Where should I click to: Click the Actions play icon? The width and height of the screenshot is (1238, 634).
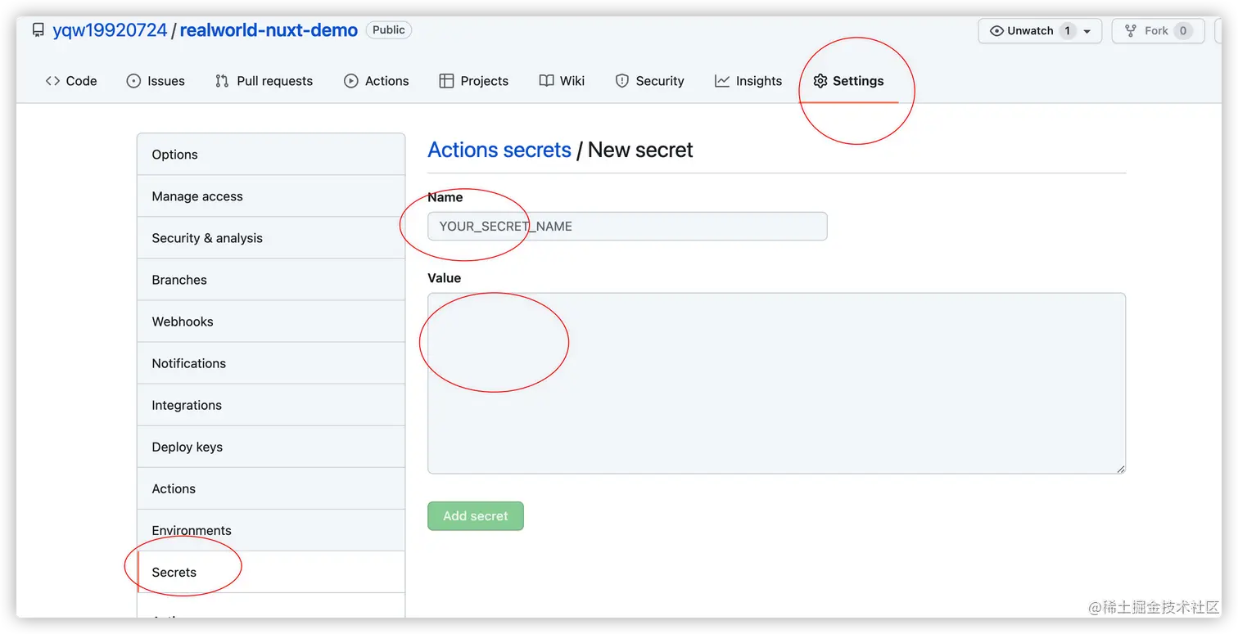pyautogui.click(x=351, y=81)
